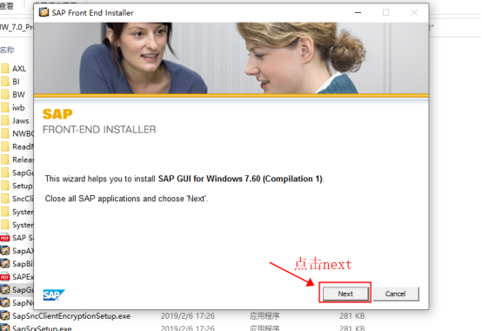The image size is (482, 331).
Task: Select the BW folder icon in Explorer
Action: 5,94
